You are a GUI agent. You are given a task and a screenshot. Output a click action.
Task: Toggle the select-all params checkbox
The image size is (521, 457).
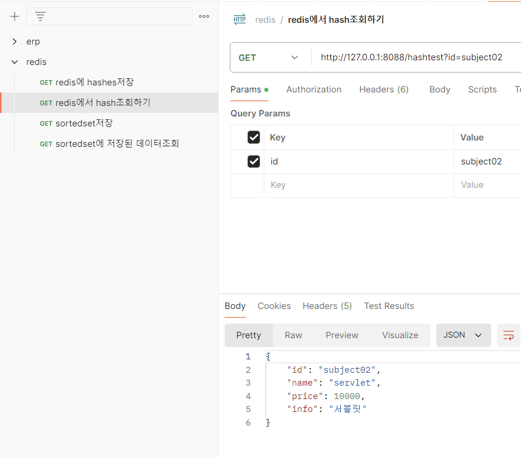pos(254,137)
